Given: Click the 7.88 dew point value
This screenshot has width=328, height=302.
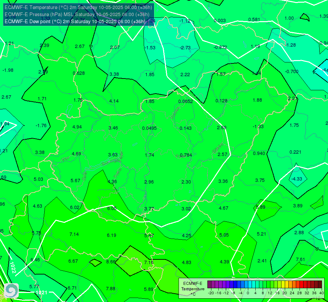Looking at the screenshot, I should tap(111, 289).
